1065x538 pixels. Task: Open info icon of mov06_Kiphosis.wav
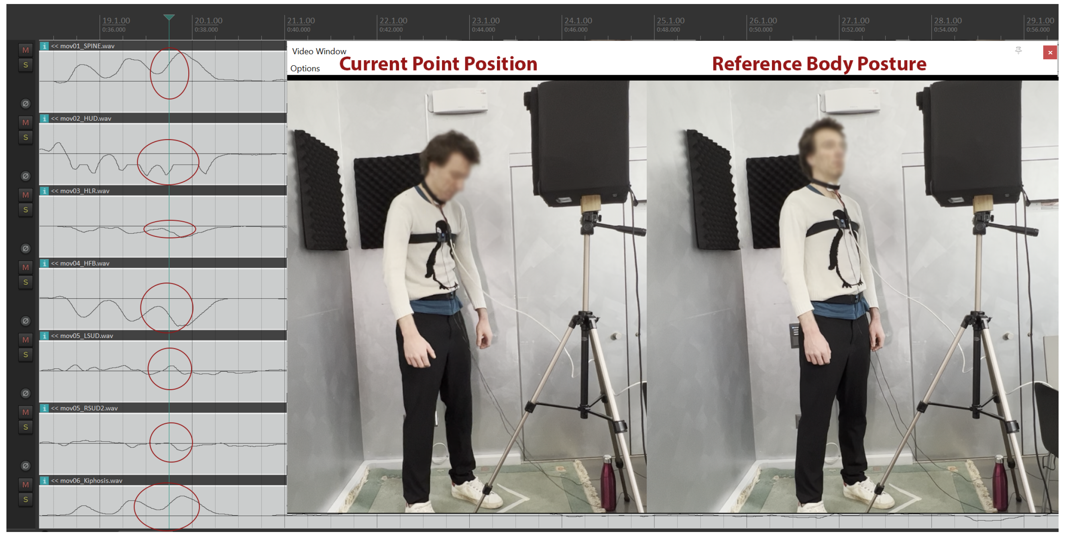pyautogui.click(x=44, y=481)
